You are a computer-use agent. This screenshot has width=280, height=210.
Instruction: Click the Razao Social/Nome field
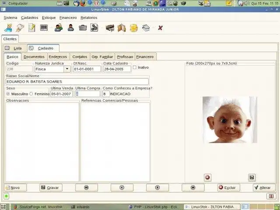tap(77, 82)
